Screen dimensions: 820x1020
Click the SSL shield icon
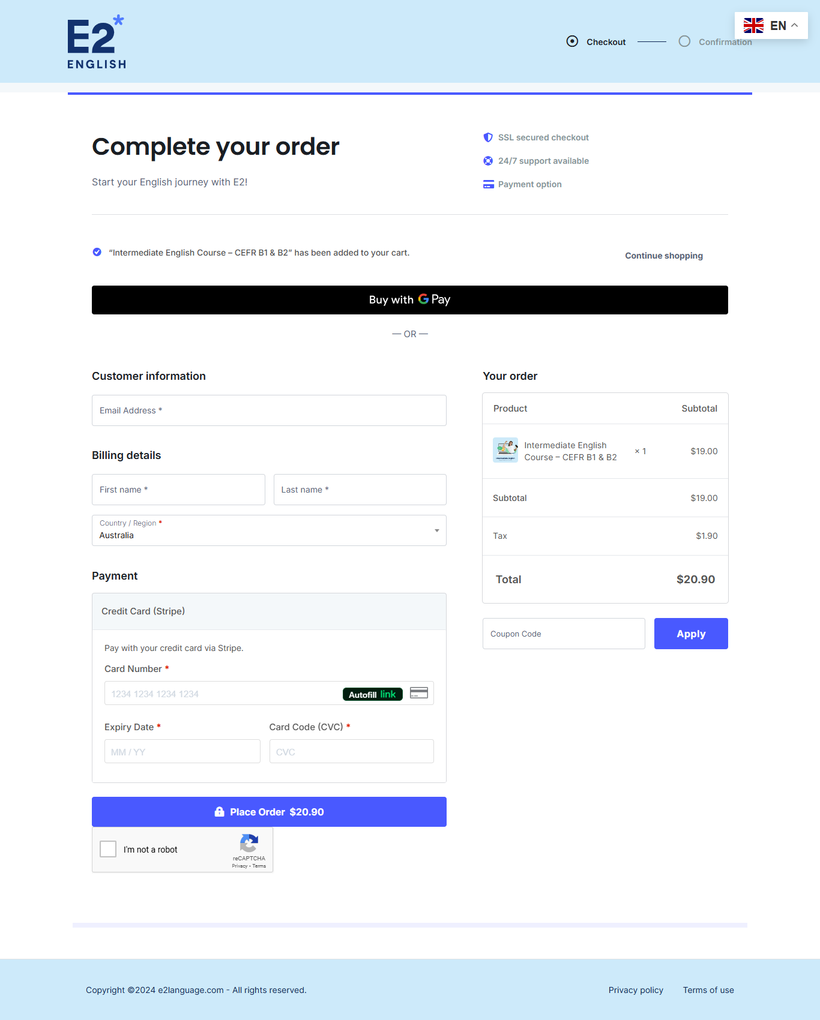point(488,137)
